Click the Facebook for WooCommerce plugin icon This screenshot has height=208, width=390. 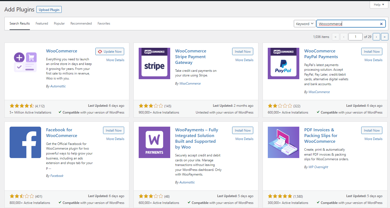click(25, 142)
